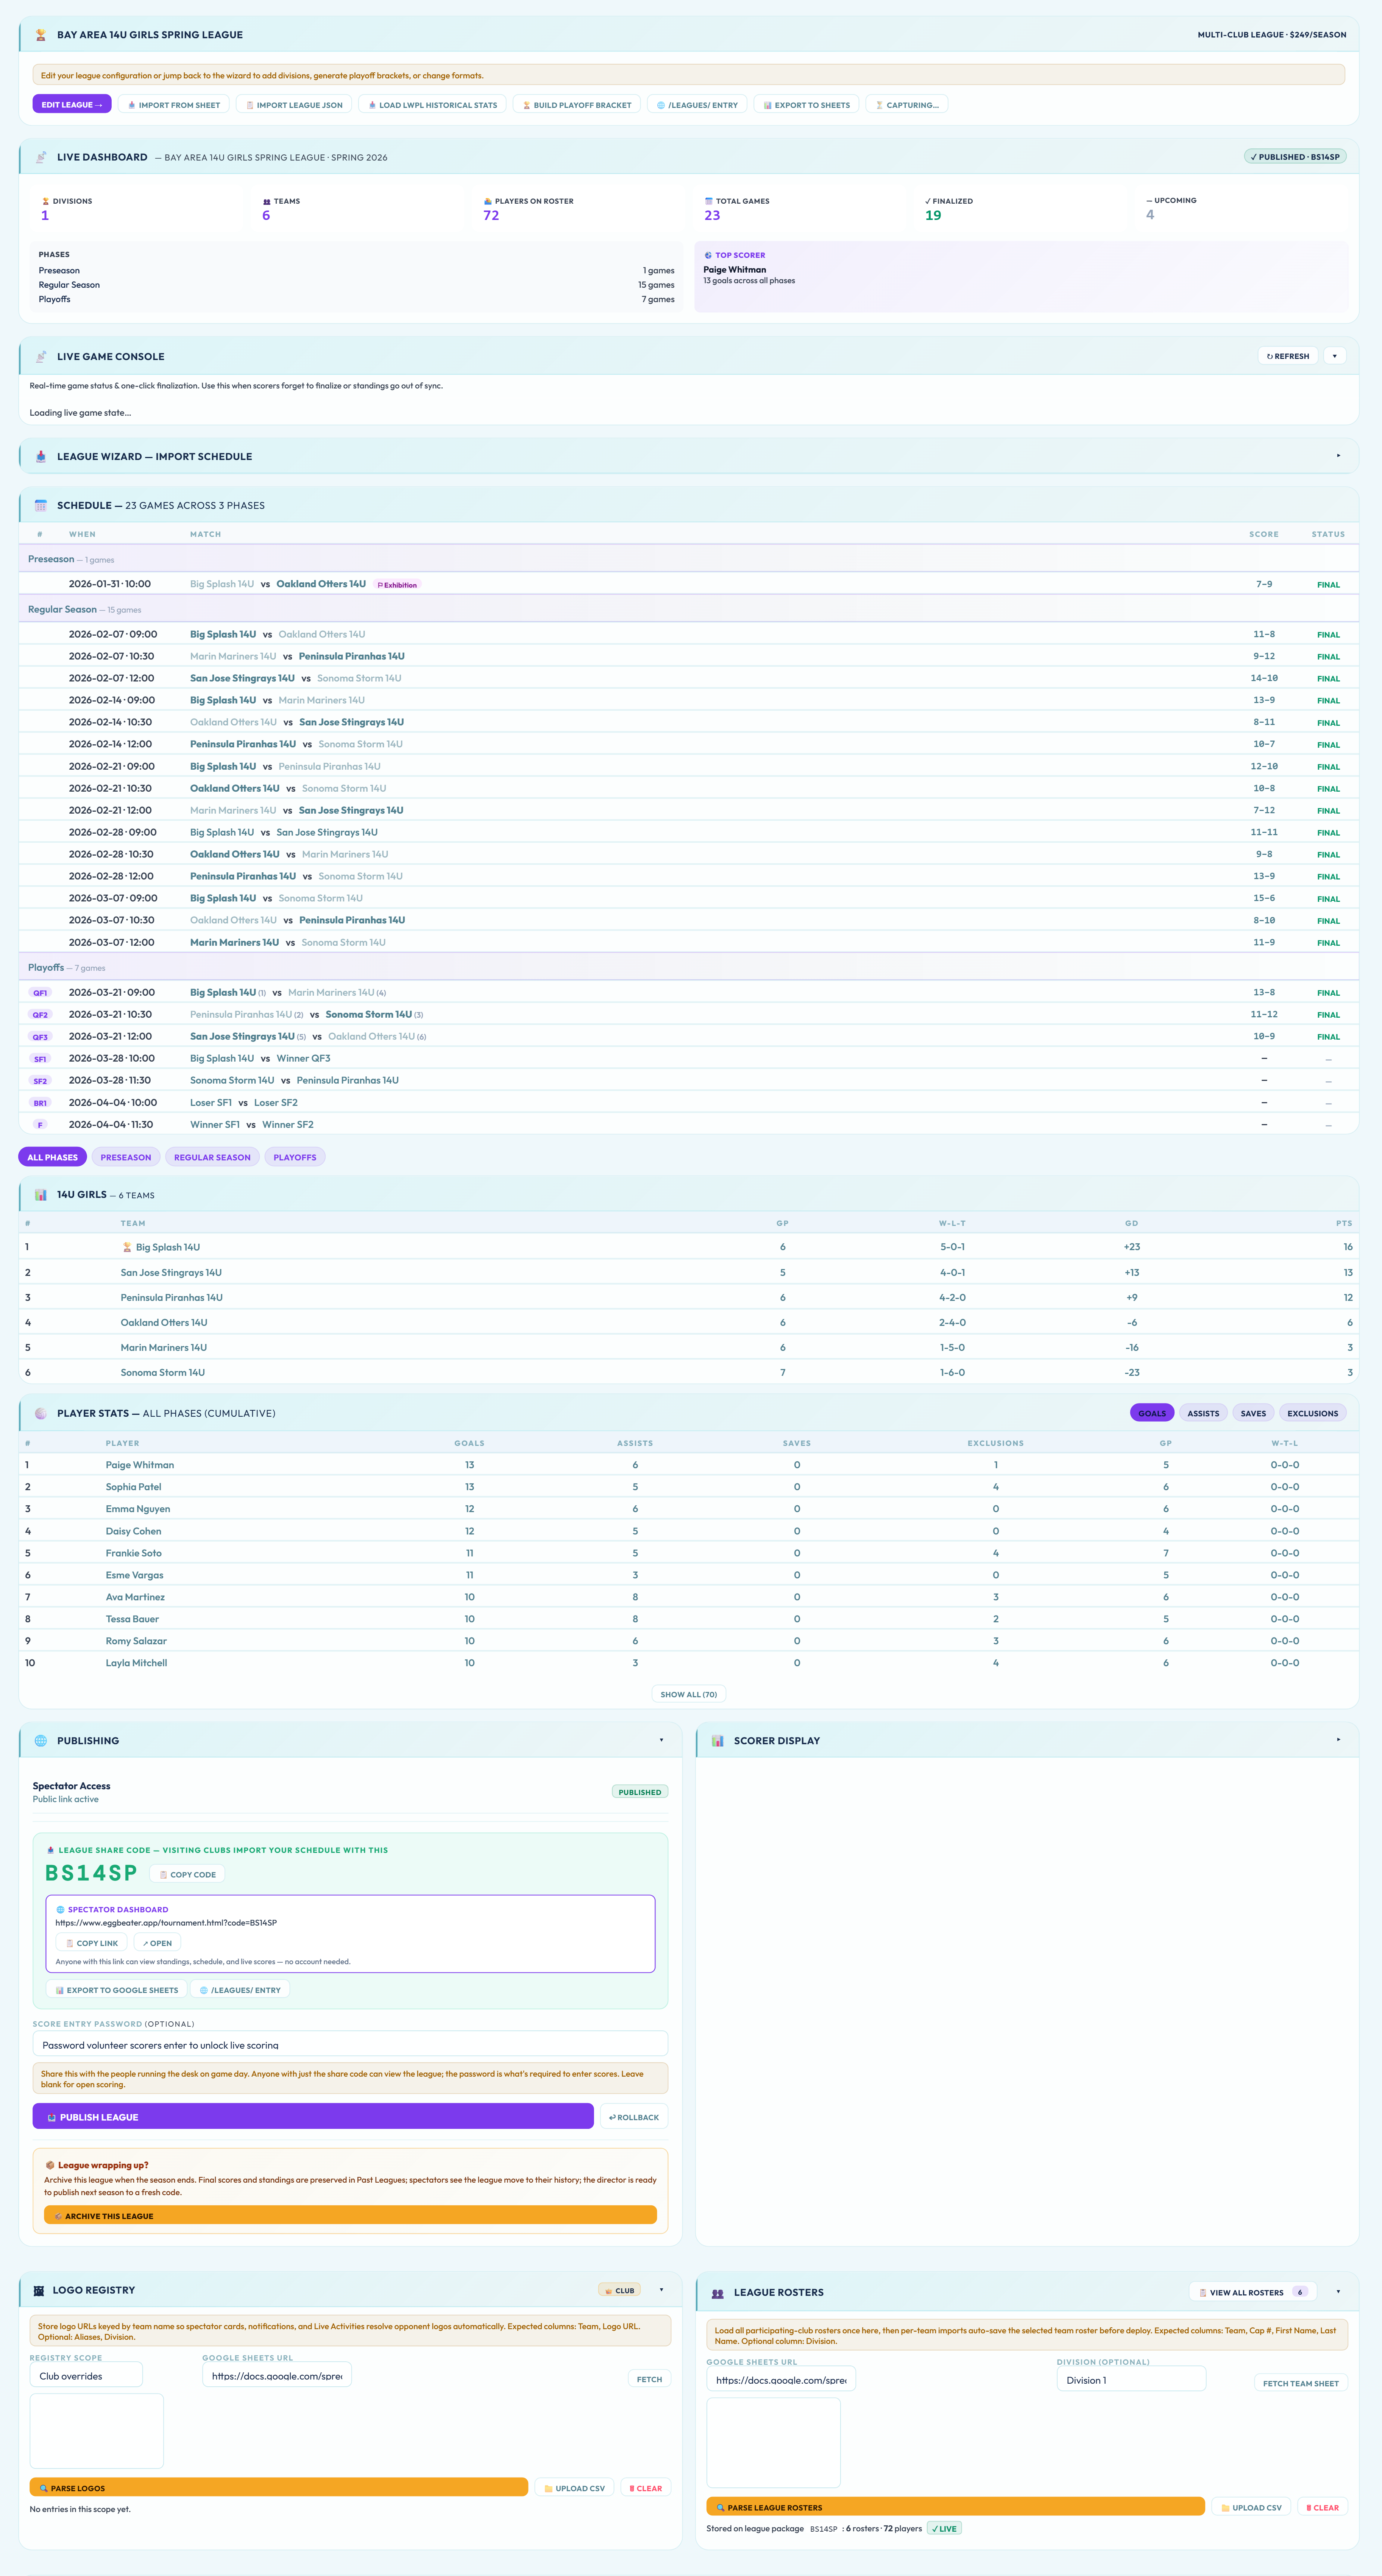Click Import From Sheet button
The height and width of the screenshot is (2576, 1382).
(174, 105)
